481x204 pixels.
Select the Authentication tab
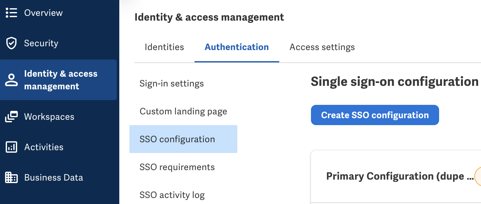(237, 47)
